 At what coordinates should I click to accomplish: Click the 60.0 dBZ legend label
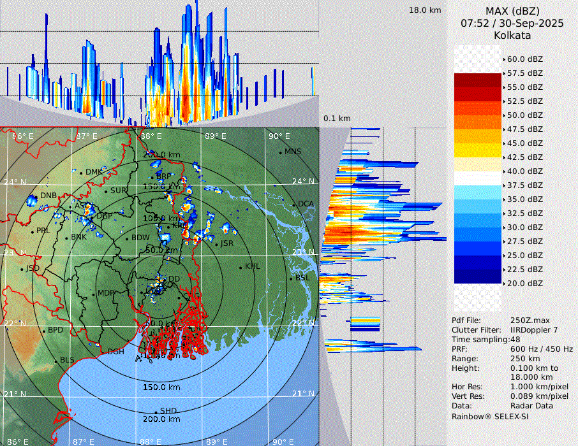(x=524, y=59)
